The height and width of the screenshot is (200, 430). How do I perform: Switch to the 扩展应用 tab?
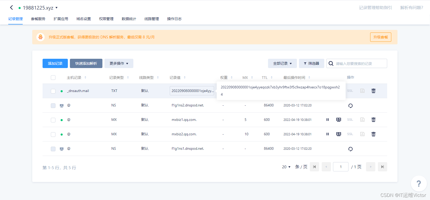(x=61, y=19)
